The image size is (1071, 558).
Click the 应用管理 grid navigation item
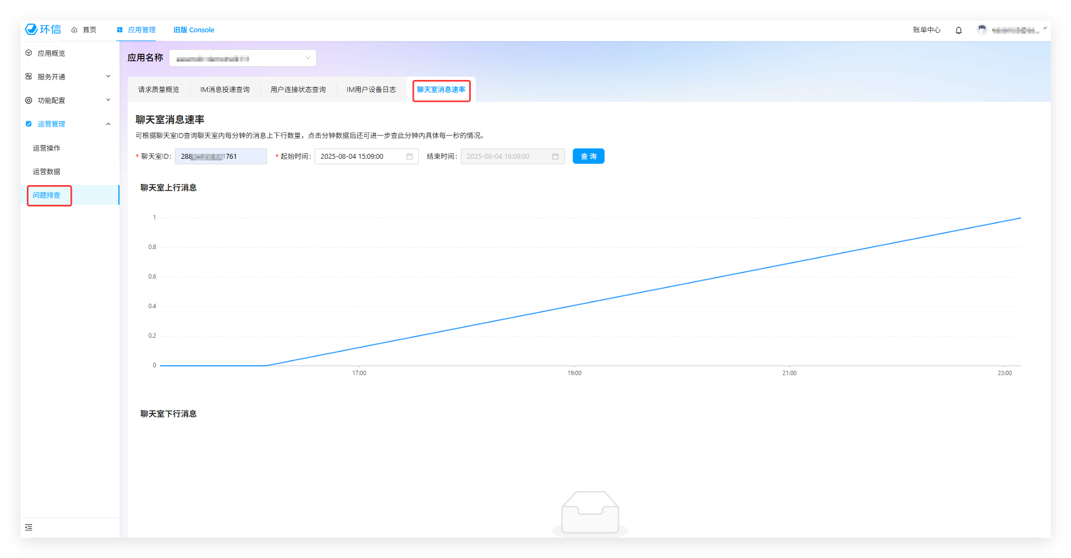[x=136, y=30]
